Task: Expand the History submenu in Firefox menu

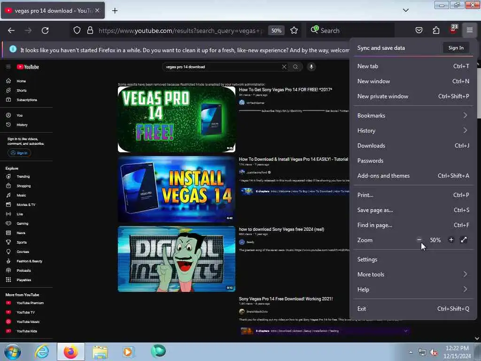Action: click(413, 131)
